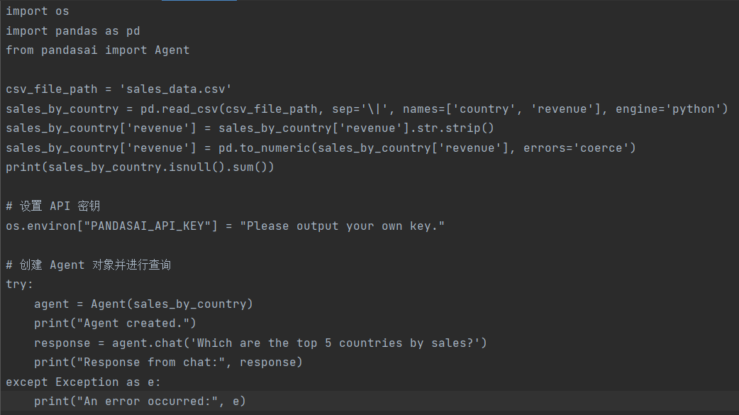Viewport: 739px width, 415px height.
Task: Click the 'sales_data.csv' string literal
Action: coord(175,89)
